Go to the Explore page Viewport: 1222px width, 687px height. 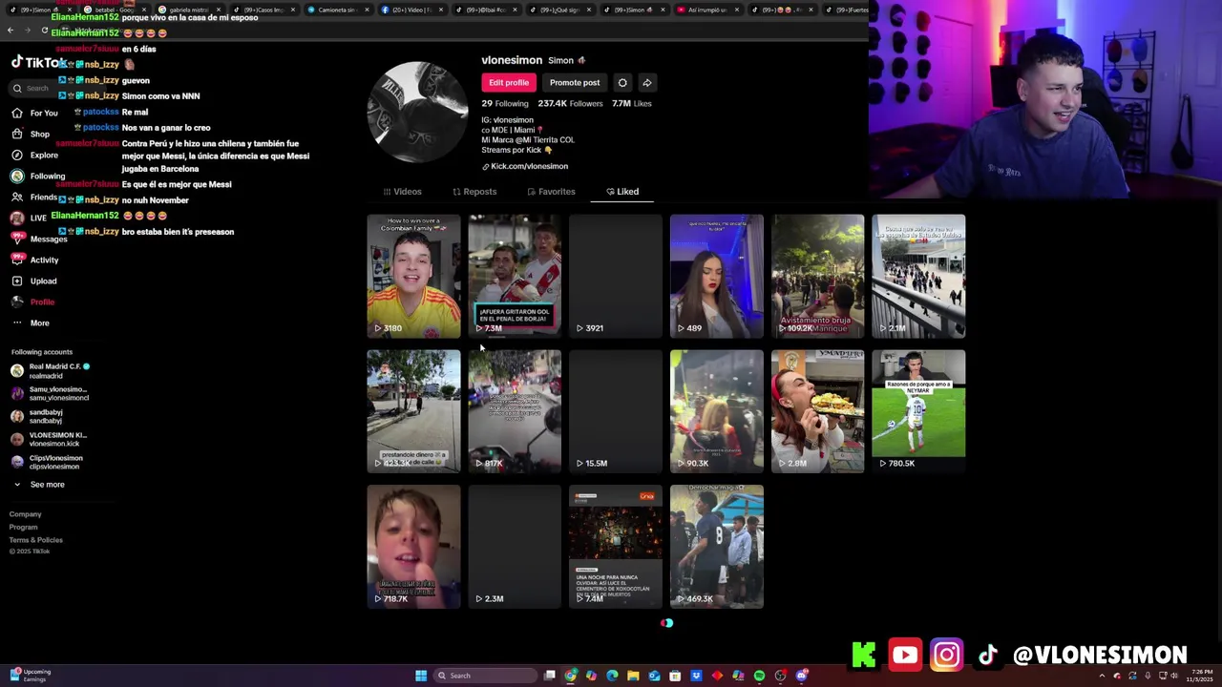[x=34, y=155]
